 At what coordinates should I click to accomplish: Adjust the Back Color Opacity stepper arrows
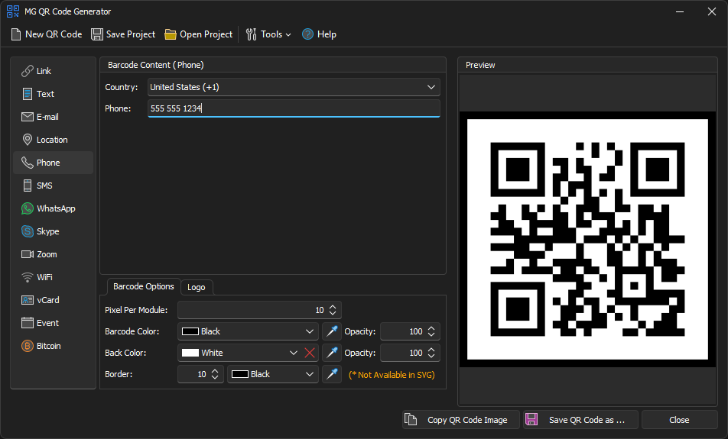click(431, 353)
